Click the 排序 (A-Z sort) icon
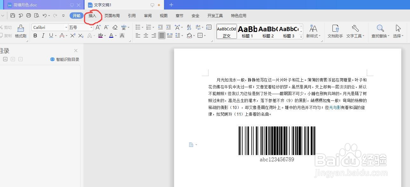The width and height of the screenshot is (410, 187). (189, 27)
